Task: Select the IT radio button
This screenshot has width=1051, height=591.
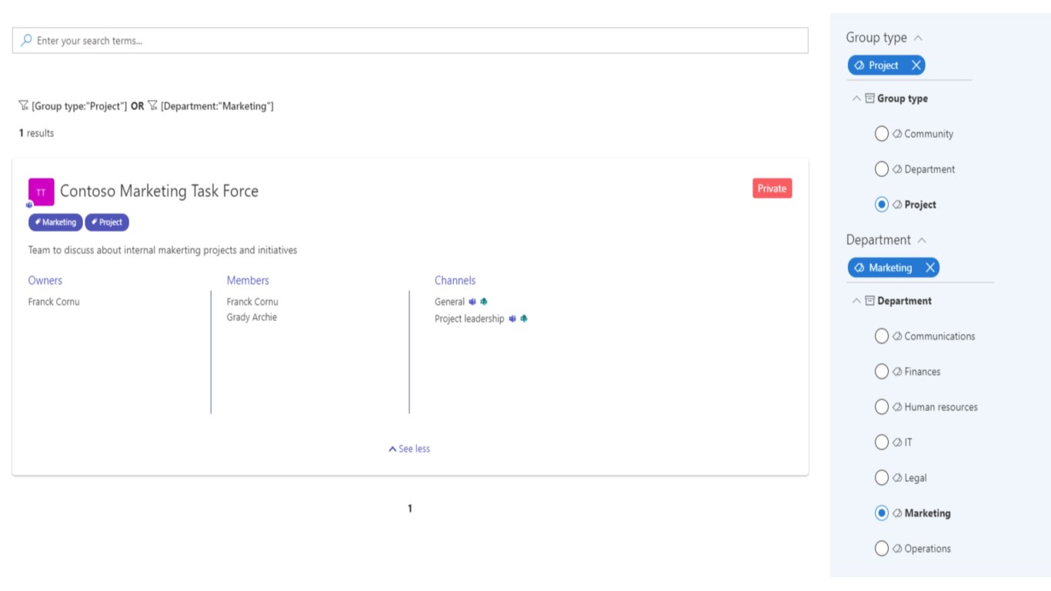Action: [882, 442]
